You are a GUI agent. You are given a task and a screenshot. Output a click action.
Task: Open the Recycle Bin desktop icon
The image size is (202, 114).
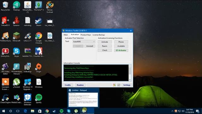[5, 6]
